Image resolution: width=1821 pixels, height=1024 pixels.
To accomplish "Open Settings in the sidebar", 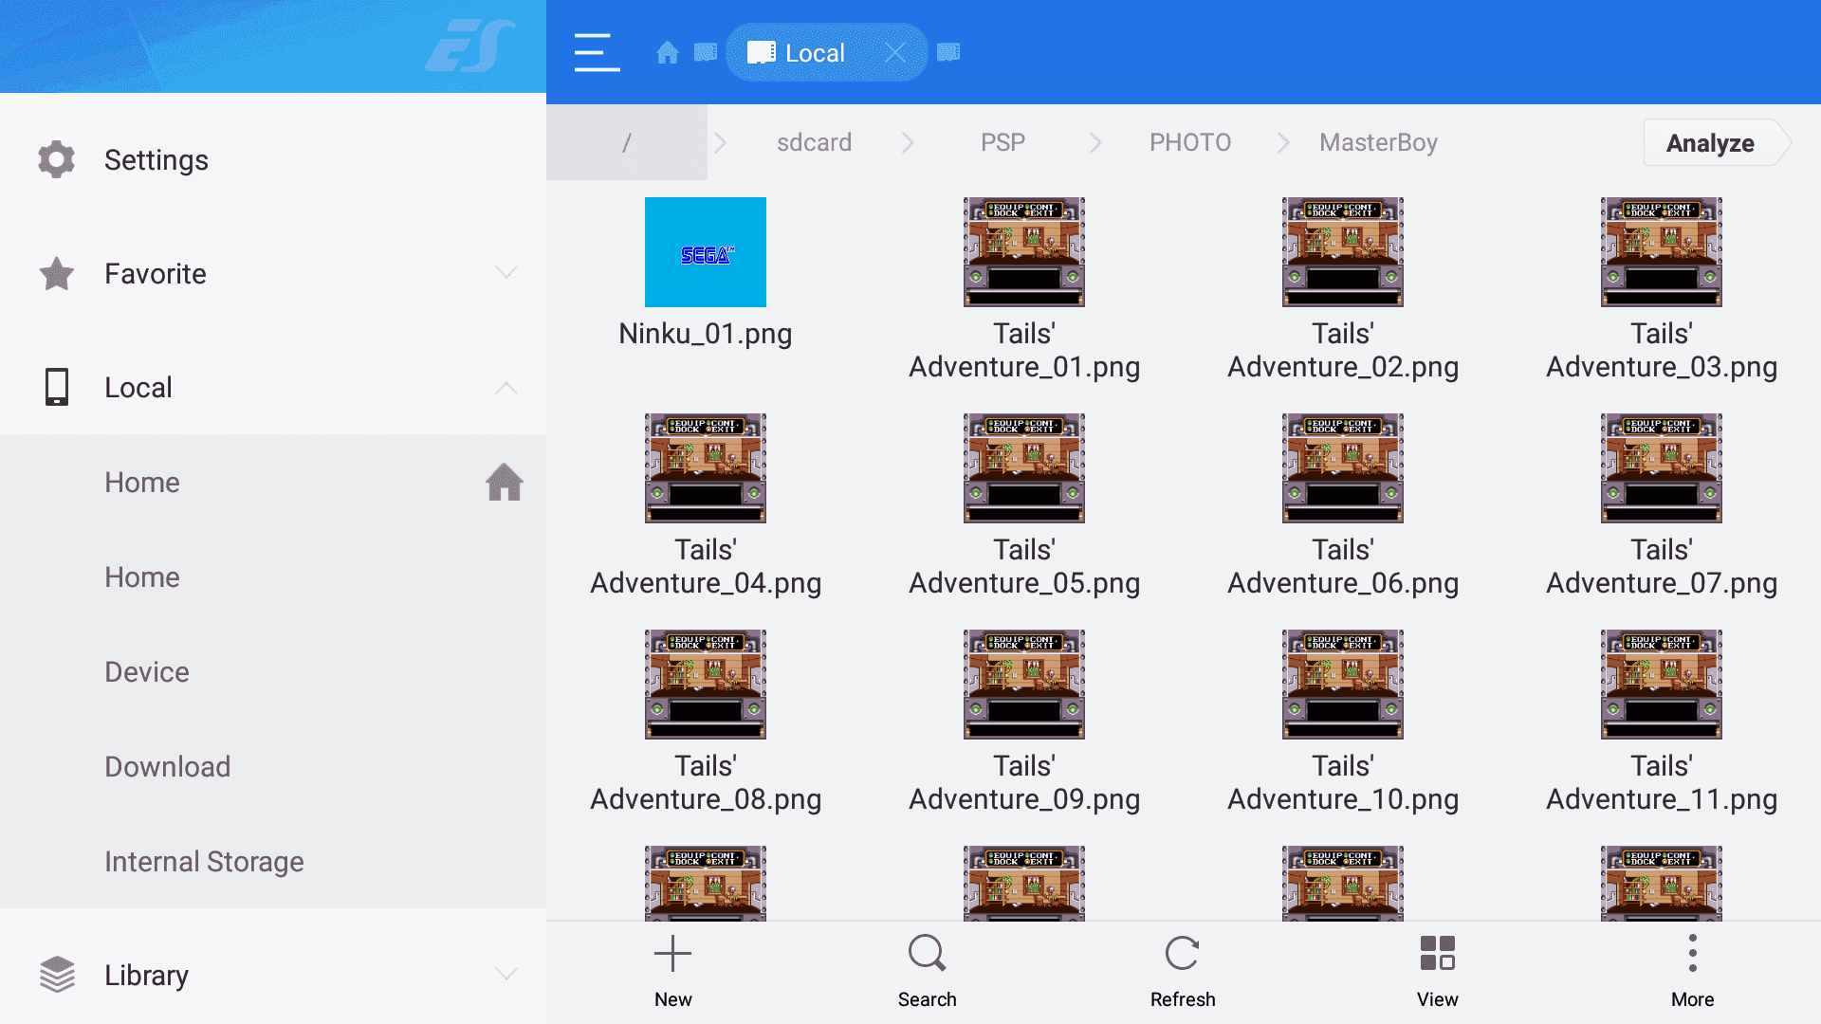I will click(x=273, y=159).
